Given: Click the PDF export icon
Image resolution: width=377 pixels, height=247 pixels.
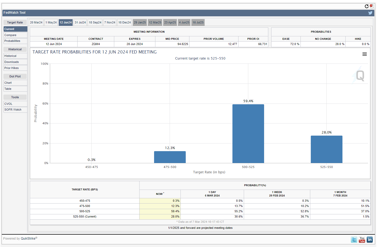Looking at the screenshot, I should click(371, 6).
